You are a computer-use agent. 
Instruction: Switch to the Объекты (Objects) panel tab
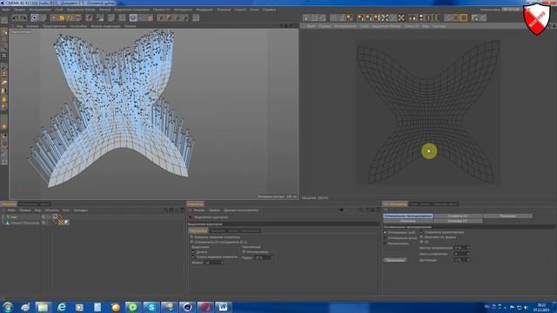8,204
